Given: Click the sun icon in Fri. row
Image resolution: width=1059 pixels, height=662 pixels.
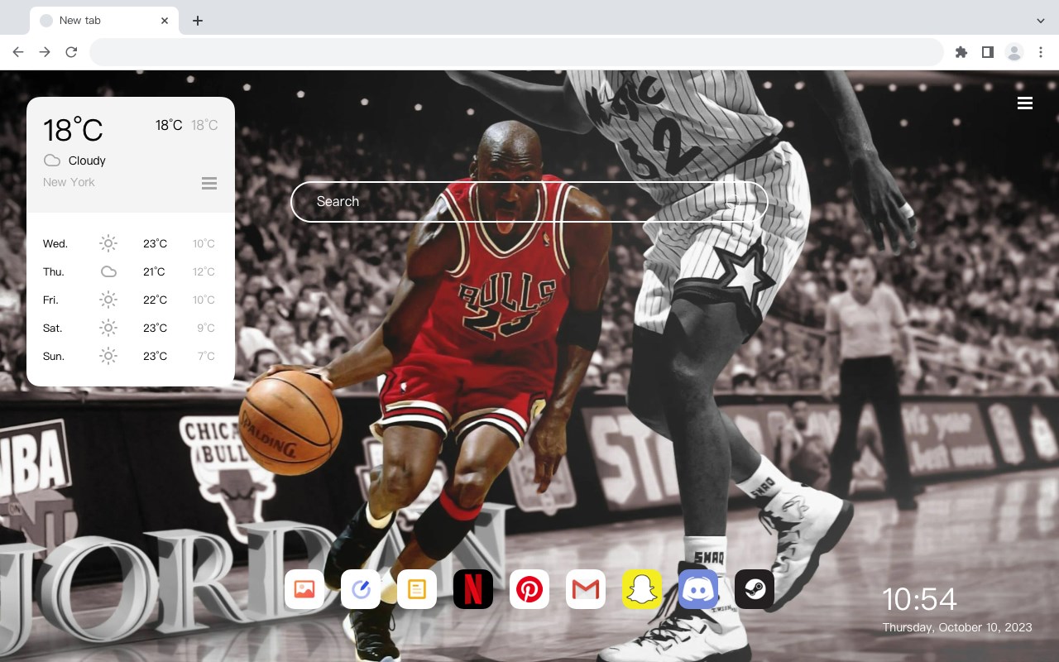Looking at the screenshot, I should 108,300.
